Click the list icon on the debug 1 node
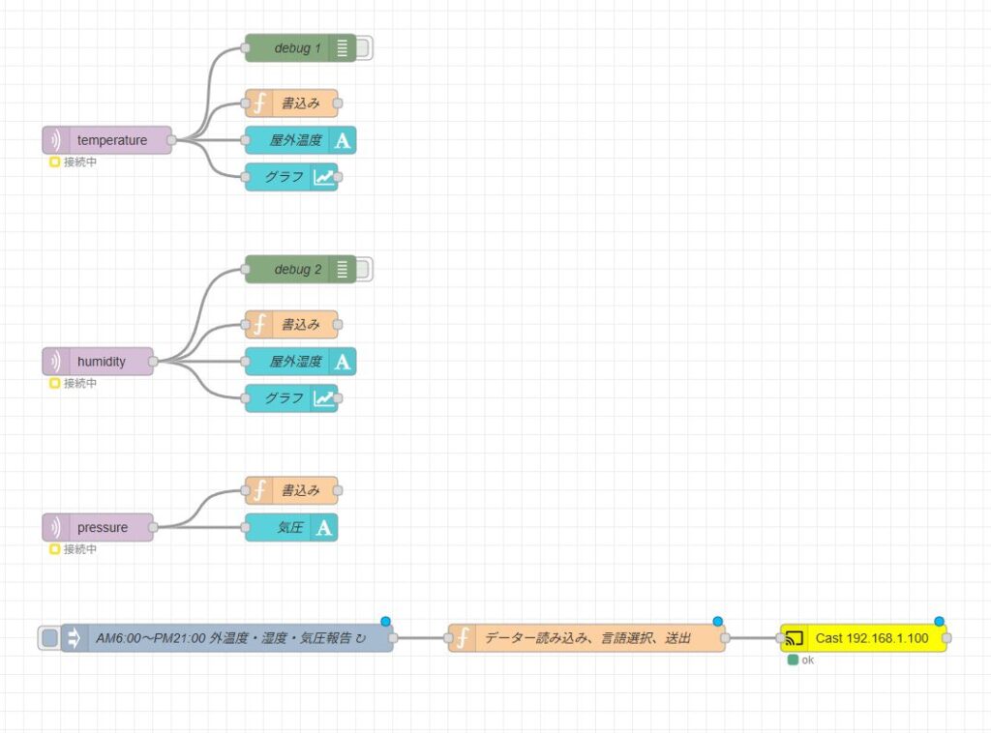Viewport: 991px width, 733px height. tap(342, 48)
